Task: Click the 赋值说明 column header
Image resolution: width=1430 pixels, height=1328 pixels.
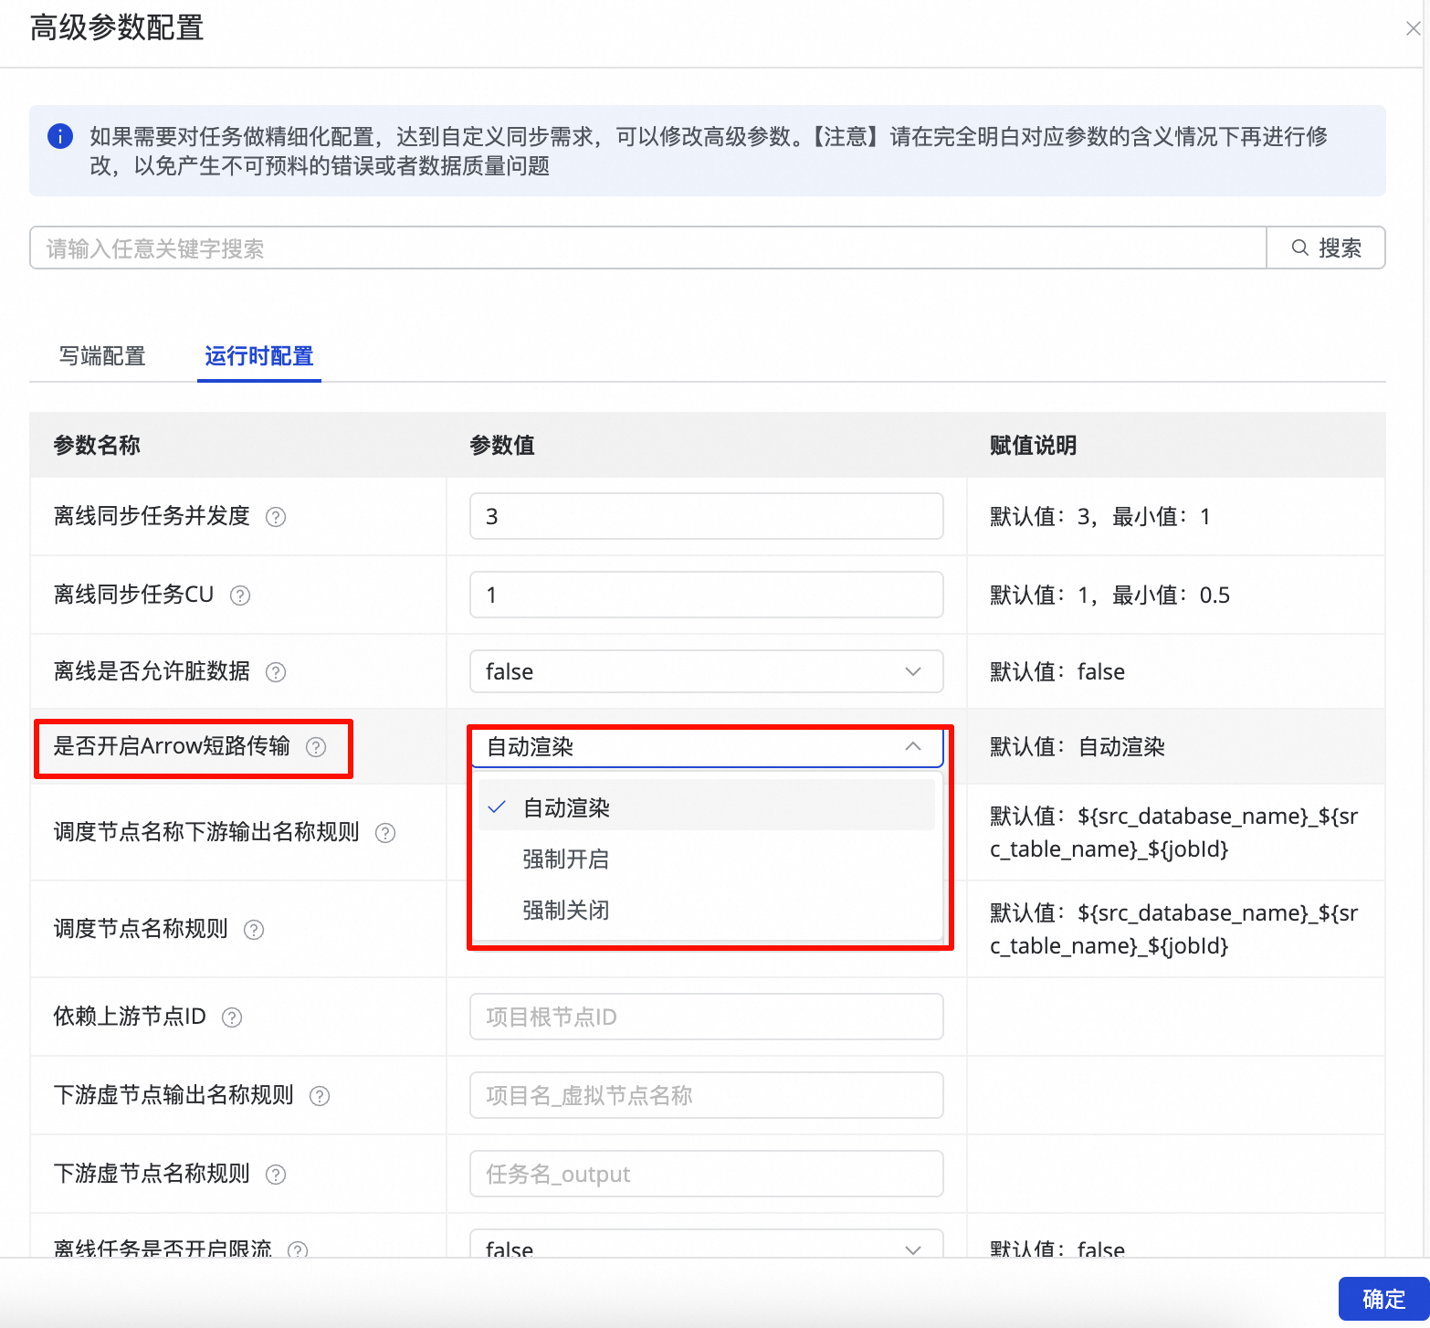Action: point(1033,446)
